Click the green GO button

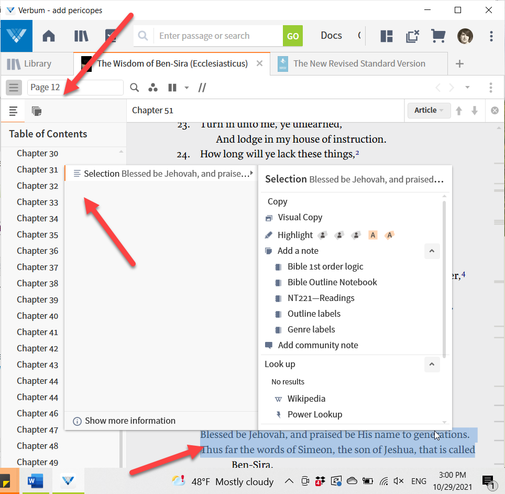point(293,36)
